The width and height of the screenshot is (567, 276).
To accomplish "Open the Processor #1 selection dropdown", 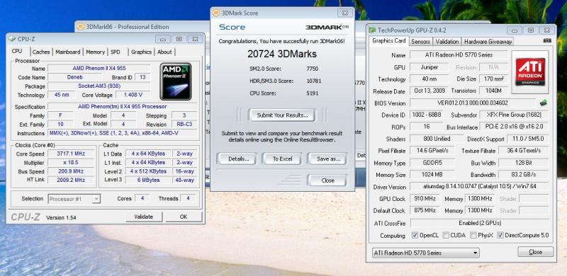I will coord(74,199).
